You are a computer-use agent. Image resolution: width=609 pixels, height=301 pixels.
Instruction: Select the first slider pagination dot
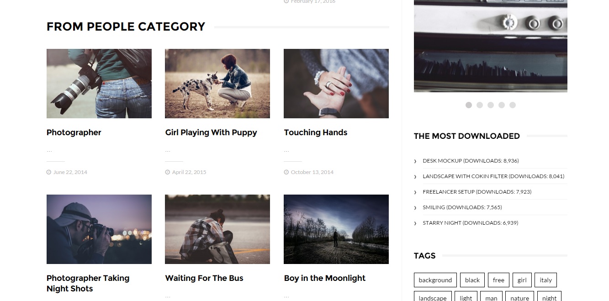[x=469, y=105]
